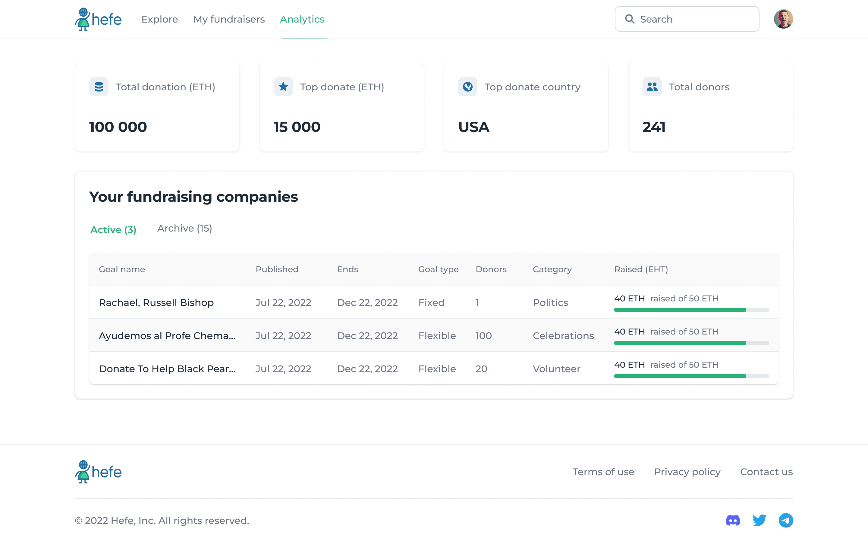Click the hefe logo in the header
Screen dimensions: 868x542
click(98, 19)
